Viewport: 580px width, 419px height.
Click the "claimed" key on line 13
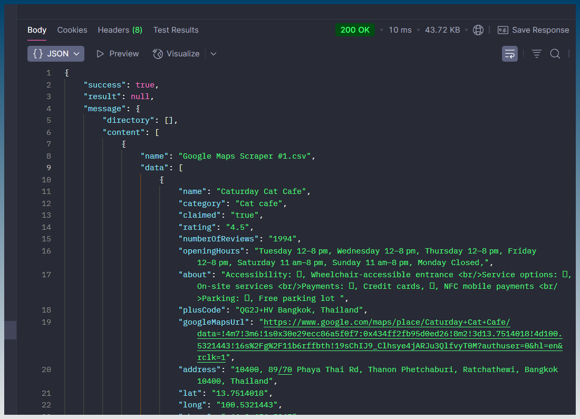(x=200, y=215)
